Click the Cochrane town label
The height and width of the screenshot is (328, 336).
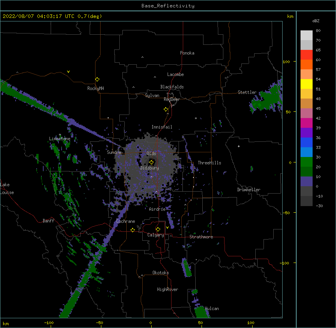point(126,221)
